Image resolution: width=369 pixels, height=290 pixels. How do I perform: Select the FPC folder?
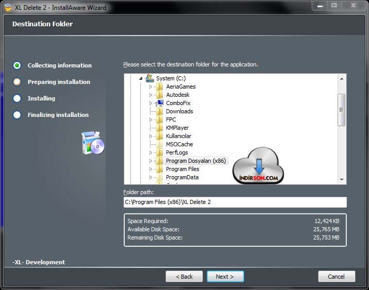[171, 120]
